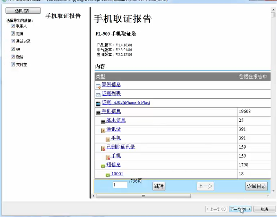Click the 1798 count for 短信息
277x217 pixels.
244,165
